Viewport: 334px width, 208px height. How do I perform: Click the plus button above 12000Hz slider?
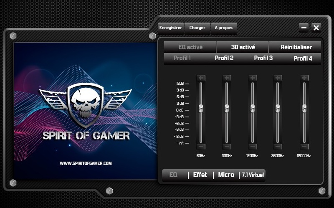[304, 78]
